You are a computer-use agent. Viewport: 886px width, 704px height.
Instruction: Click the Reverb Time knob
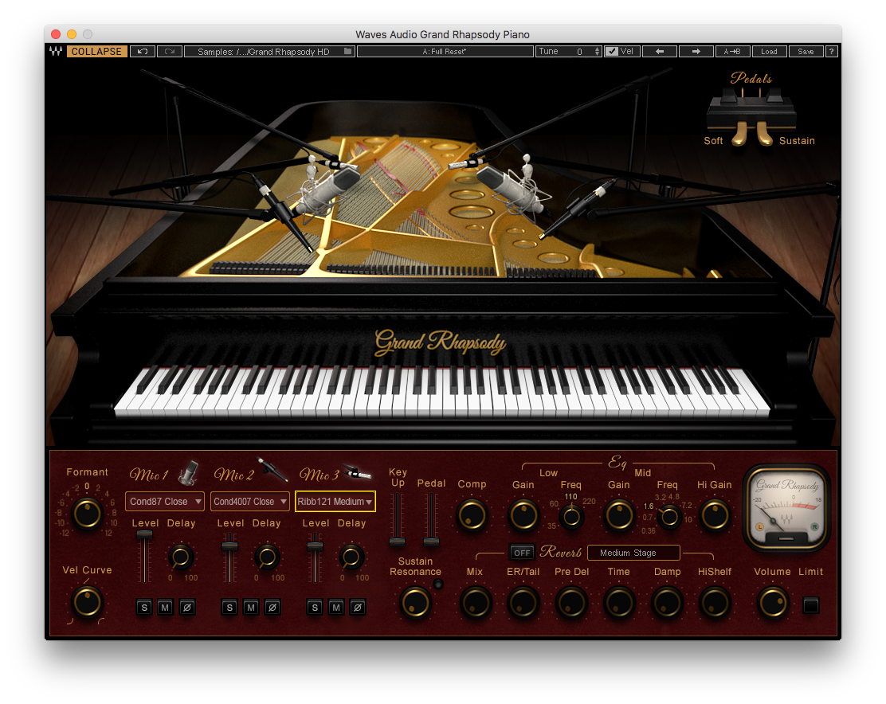pos(619,602)
